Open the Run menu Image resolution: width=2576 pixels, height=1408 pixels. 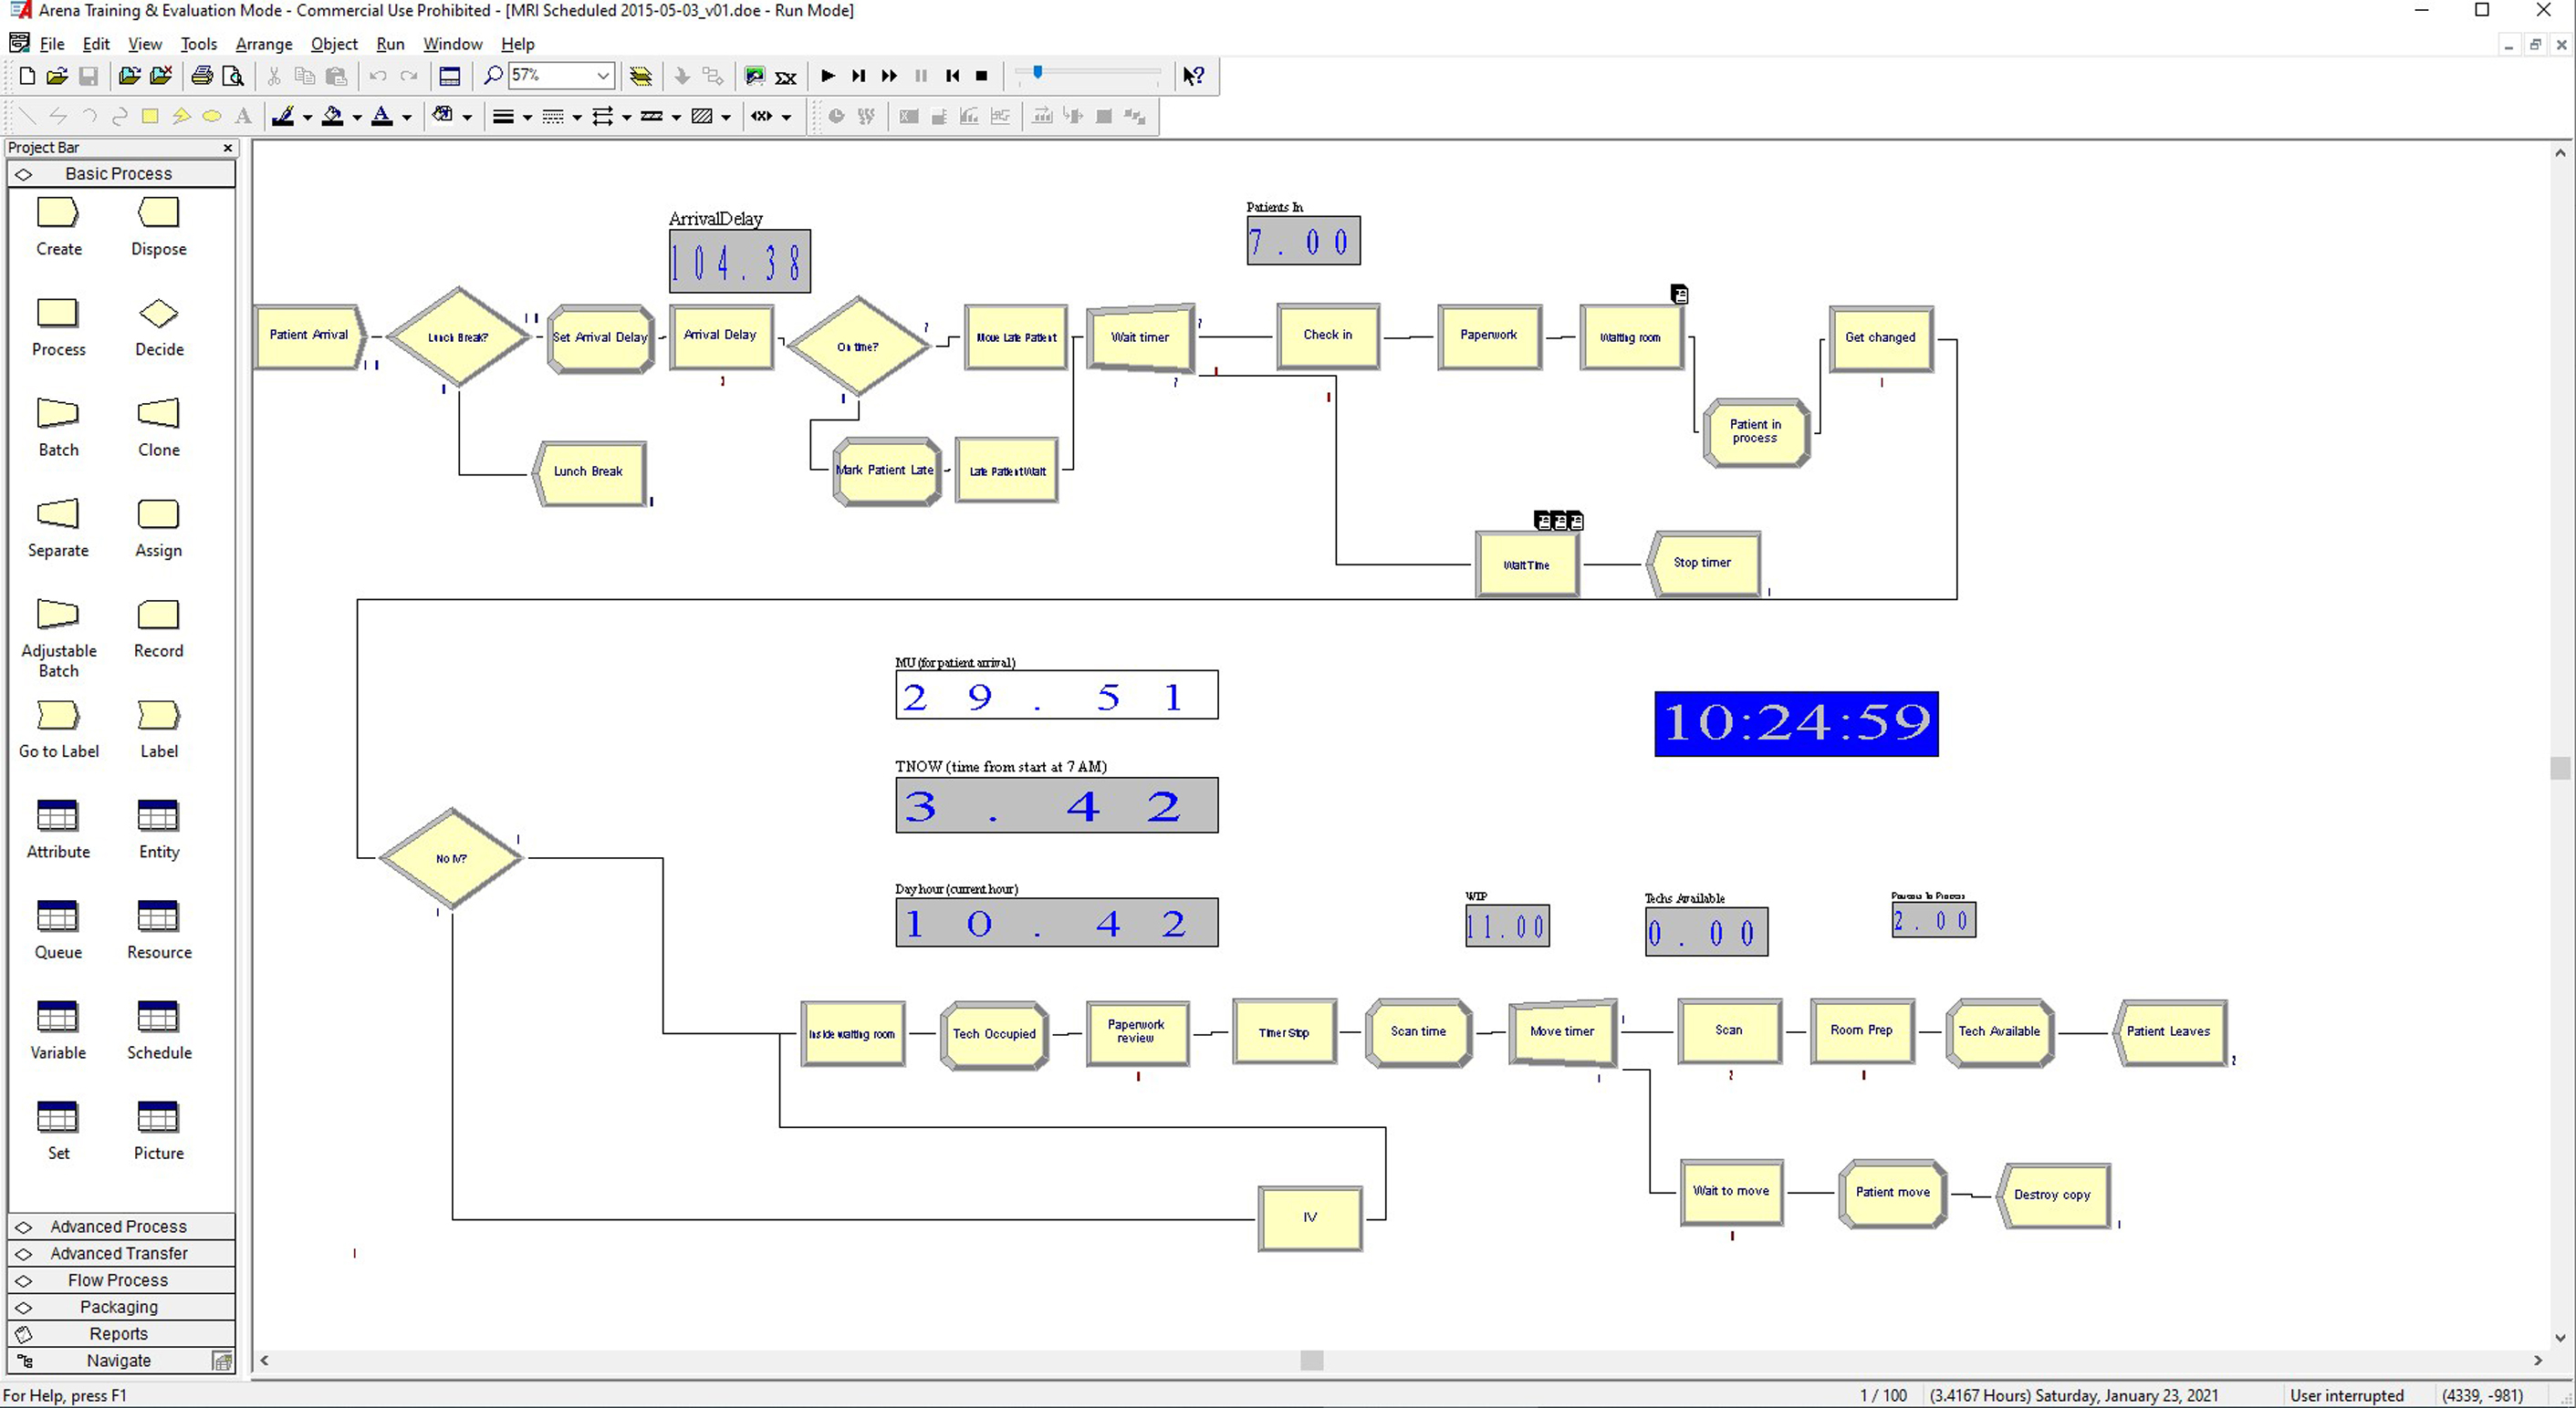pos(390,44)
